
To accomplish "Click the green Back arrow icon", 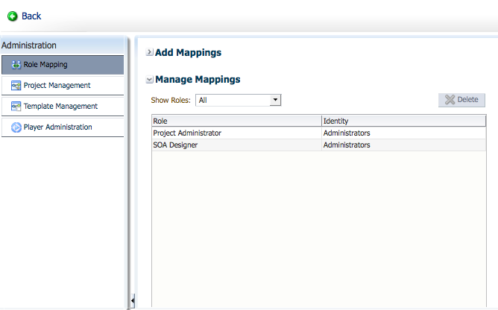I will point(13,16).
